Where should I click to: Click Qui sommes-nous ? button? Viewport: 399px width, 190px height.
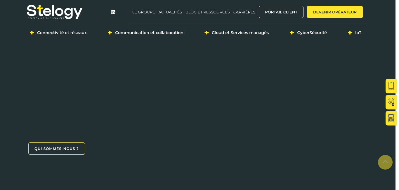pyautogui.click(x=57, y=149)
